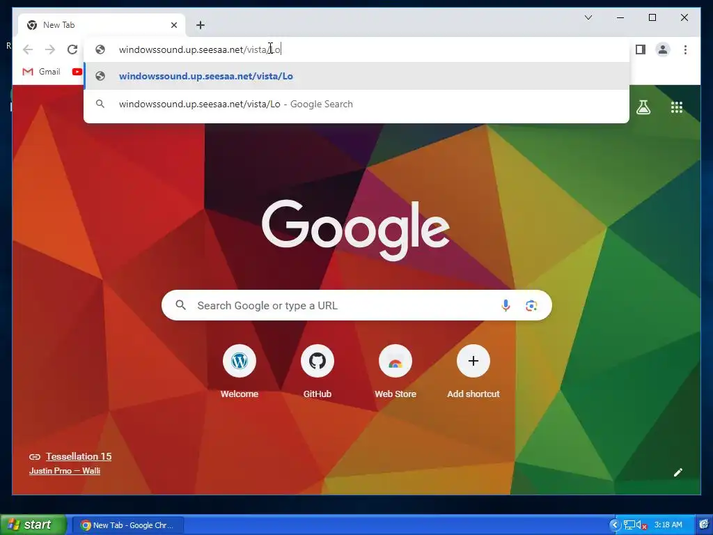Open a new tab with plus button
This screenshot has width=713, height=535.
(201, 25)
